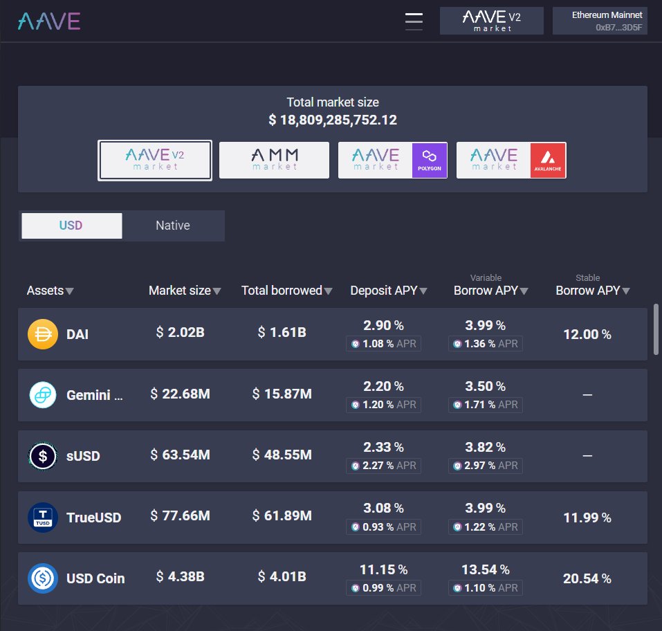662x631 pixels.
Task: Click TrueUSD stable borrow 11.99 %
Action: (x=587, y=518)
